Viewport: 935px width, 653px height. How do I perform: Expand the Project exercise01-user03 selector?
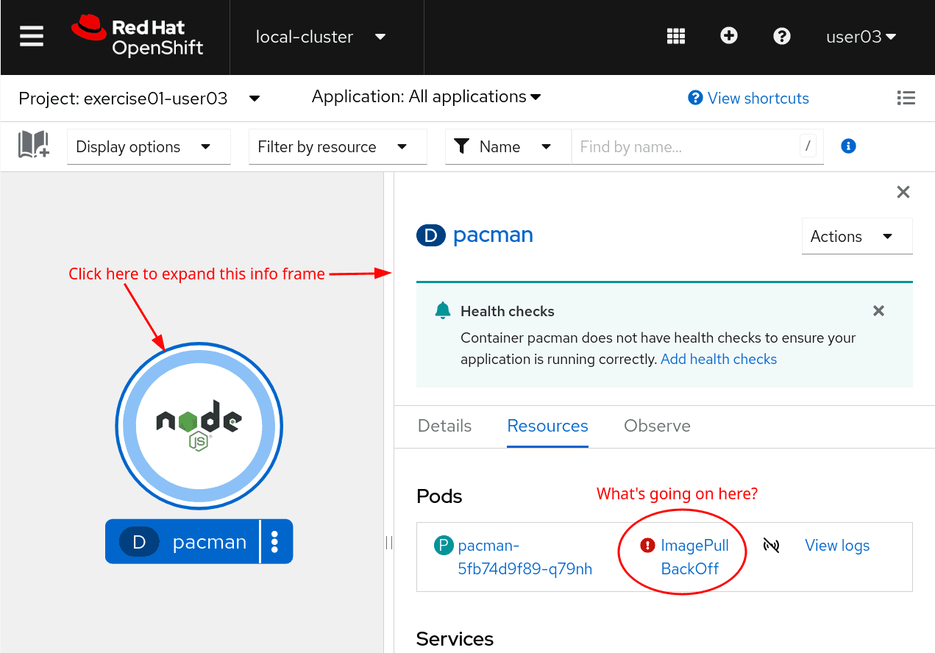[x=140, y=99]
